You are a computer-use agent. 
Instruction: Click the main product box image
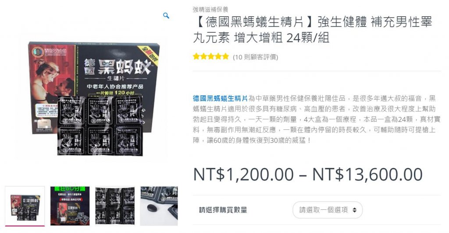pos(94,98)
